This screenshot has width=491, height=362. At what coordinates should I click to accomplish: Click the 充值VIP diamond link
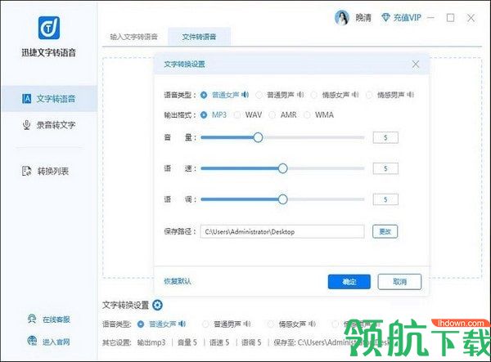(x=401, y=17)
